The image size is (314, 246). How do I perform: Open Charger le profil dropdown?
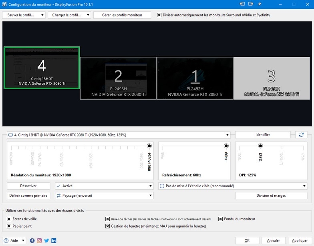point(69,15)
